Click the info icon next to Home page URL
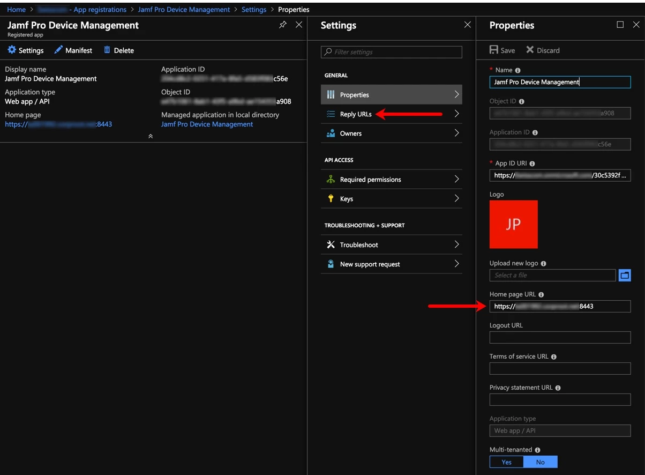 pos(541,295)
